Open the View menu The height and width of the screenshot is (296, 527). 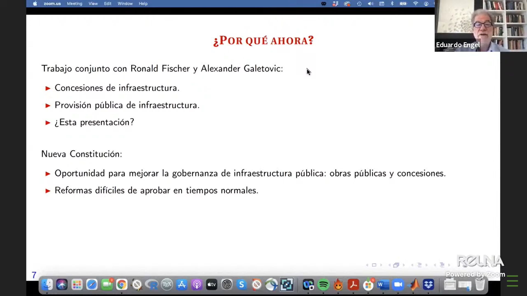(93, 4)
